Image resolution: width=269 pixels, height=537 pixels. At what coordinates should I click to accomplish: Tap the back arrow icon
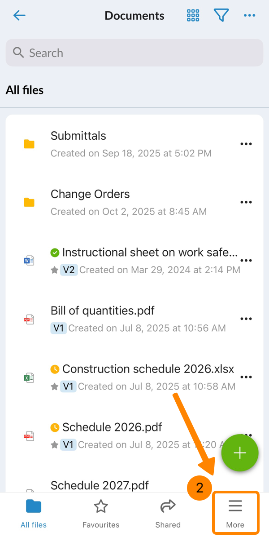pos(20,16)
